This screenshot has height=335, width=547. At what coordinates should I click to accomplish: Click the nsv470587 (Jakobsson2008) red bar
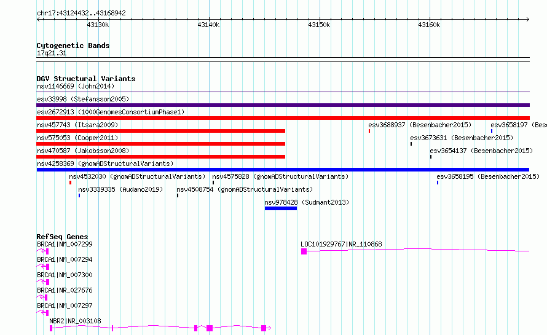point(161,157)
